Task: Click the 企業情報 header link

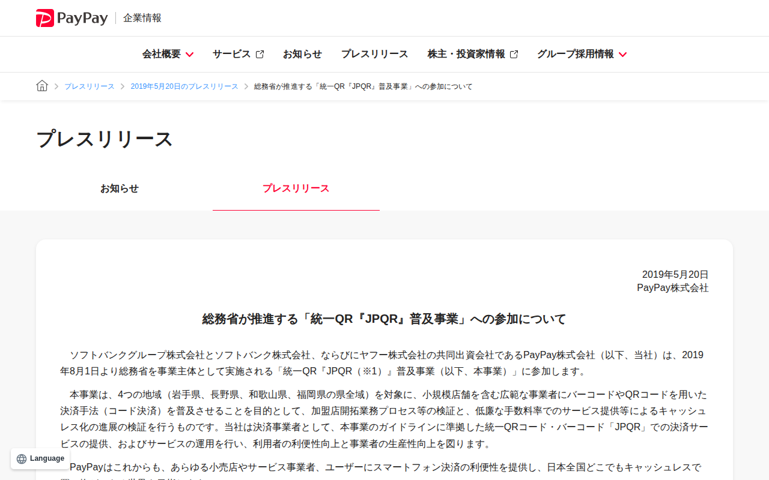Action: tap(142, 18)
